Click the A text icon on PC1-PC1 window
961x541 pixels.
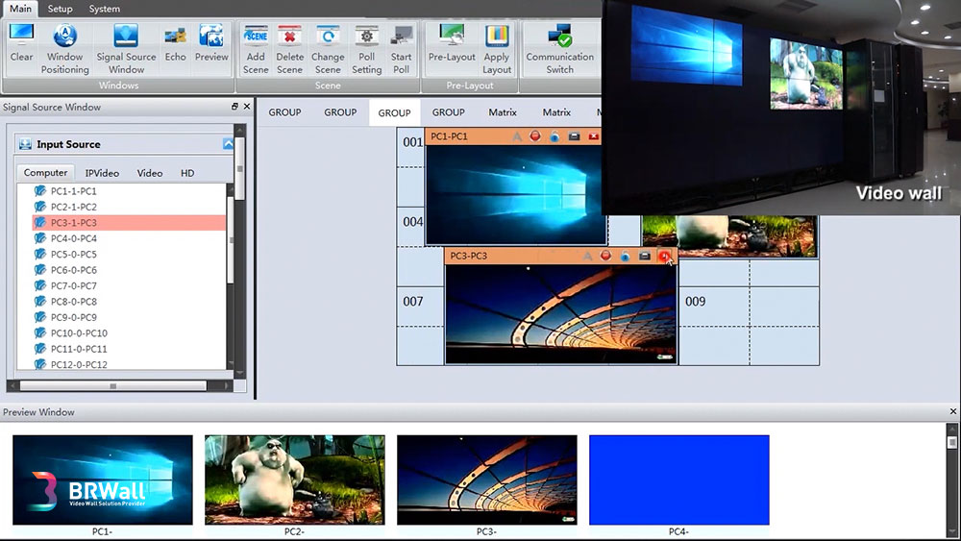pyautogui.click(x=517, y=136)
